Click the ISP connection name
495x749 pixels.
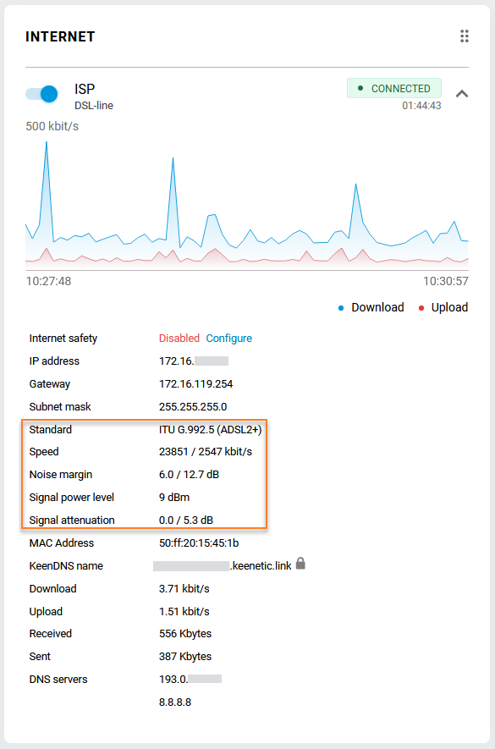click(x=85, y=89)
